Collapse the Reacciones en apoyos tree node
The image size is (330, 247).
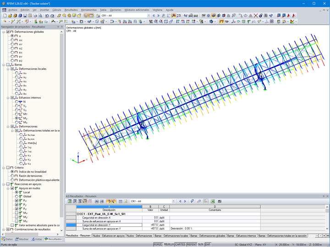(4, 184)
